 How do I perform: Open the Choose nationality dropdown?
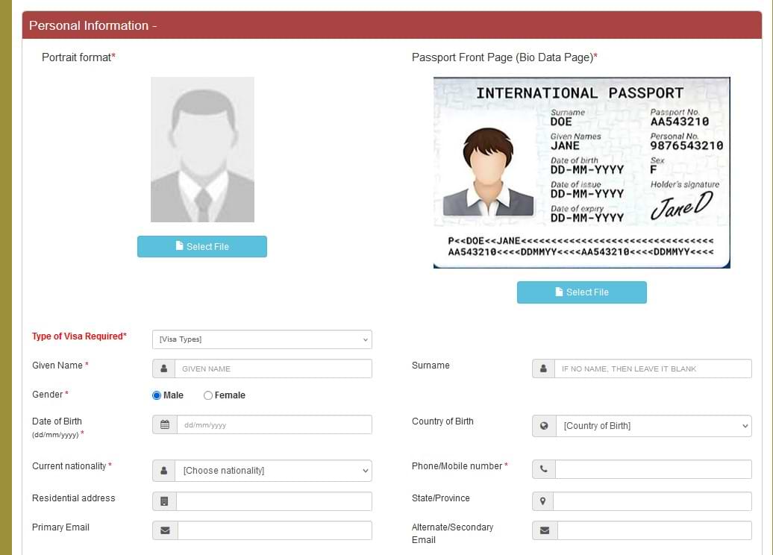(273, 471)
